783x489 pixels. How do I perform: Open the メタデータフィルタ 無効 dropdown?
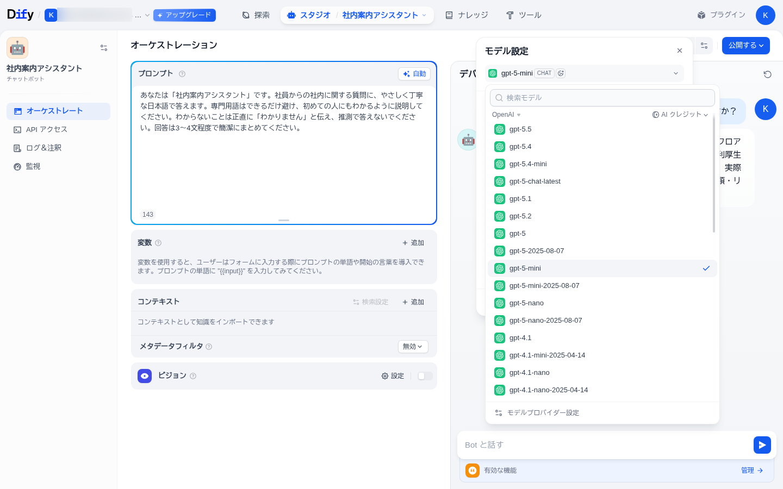tap(413, 347)
